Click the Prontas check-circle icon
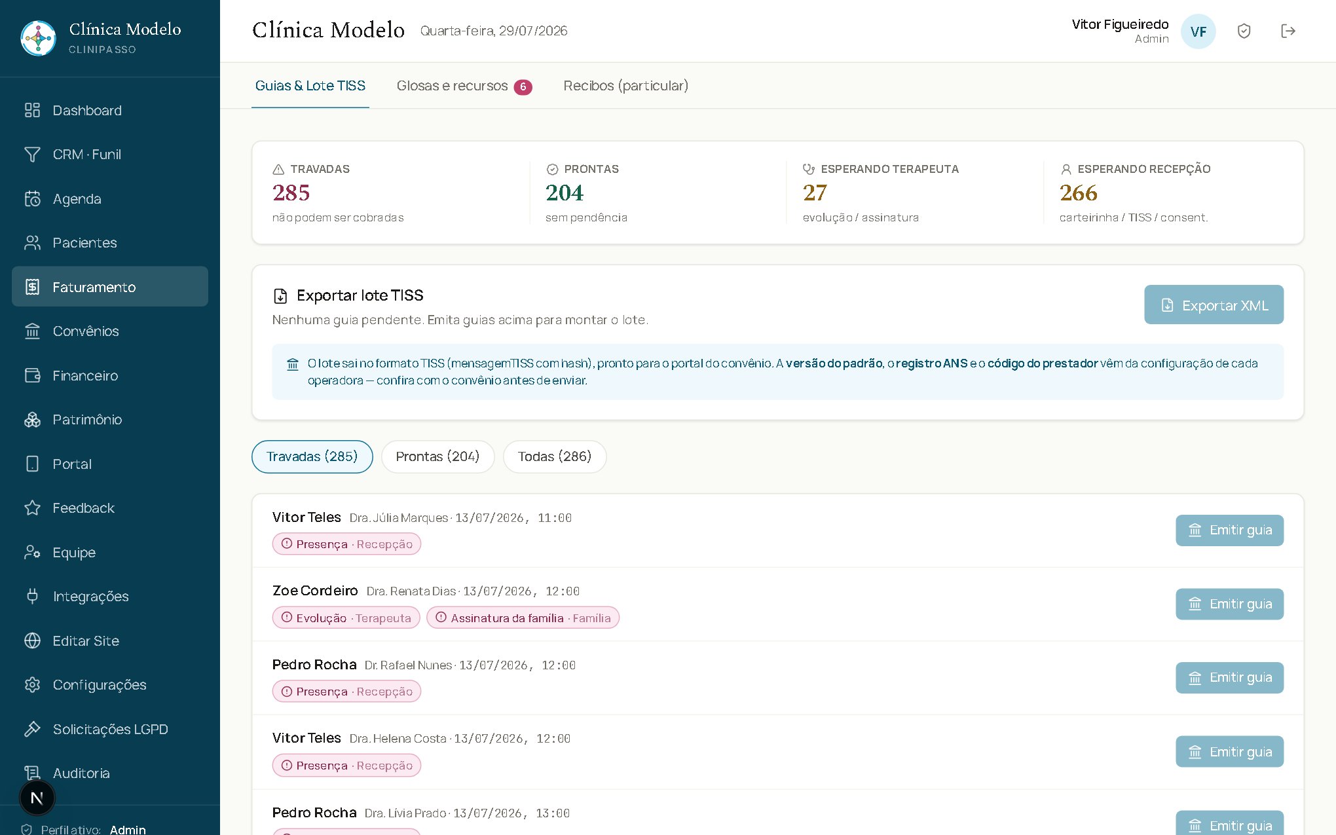Viewport: 1336px width, 835px height. [x=552, y=170]
